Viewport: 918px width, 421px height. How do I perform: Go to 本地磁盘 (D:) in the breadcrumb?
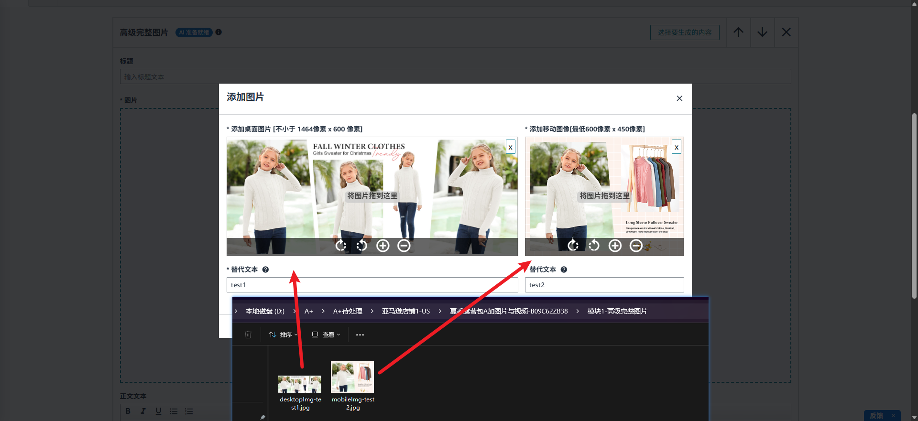[x=265, y=311]
